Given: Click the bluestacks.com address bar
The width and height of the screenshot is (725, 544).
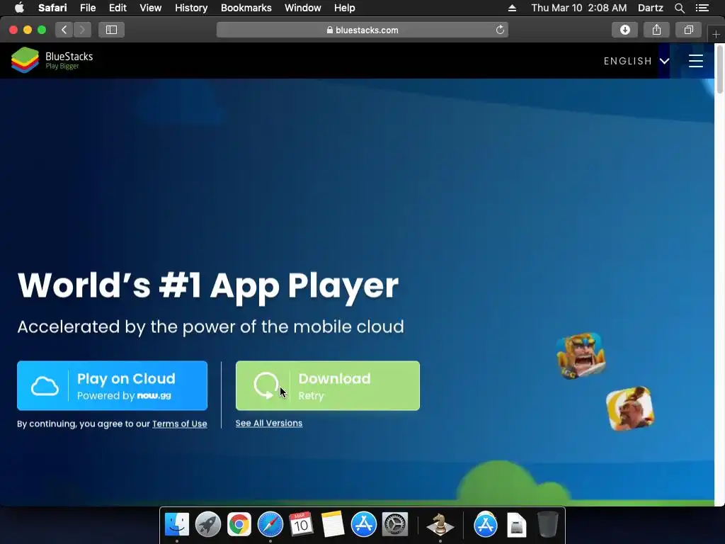Looking at the screenshot, I should point(362,30).
